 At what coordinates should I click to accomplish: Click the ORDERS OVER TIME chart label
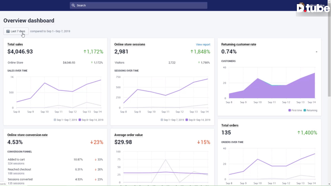232,142
